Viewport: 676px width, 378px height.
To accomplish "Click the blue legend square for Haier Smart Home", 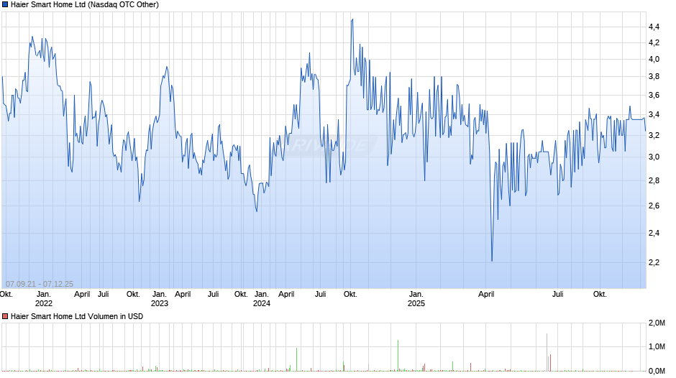I will pyautogui.click(x=5, y=5).
